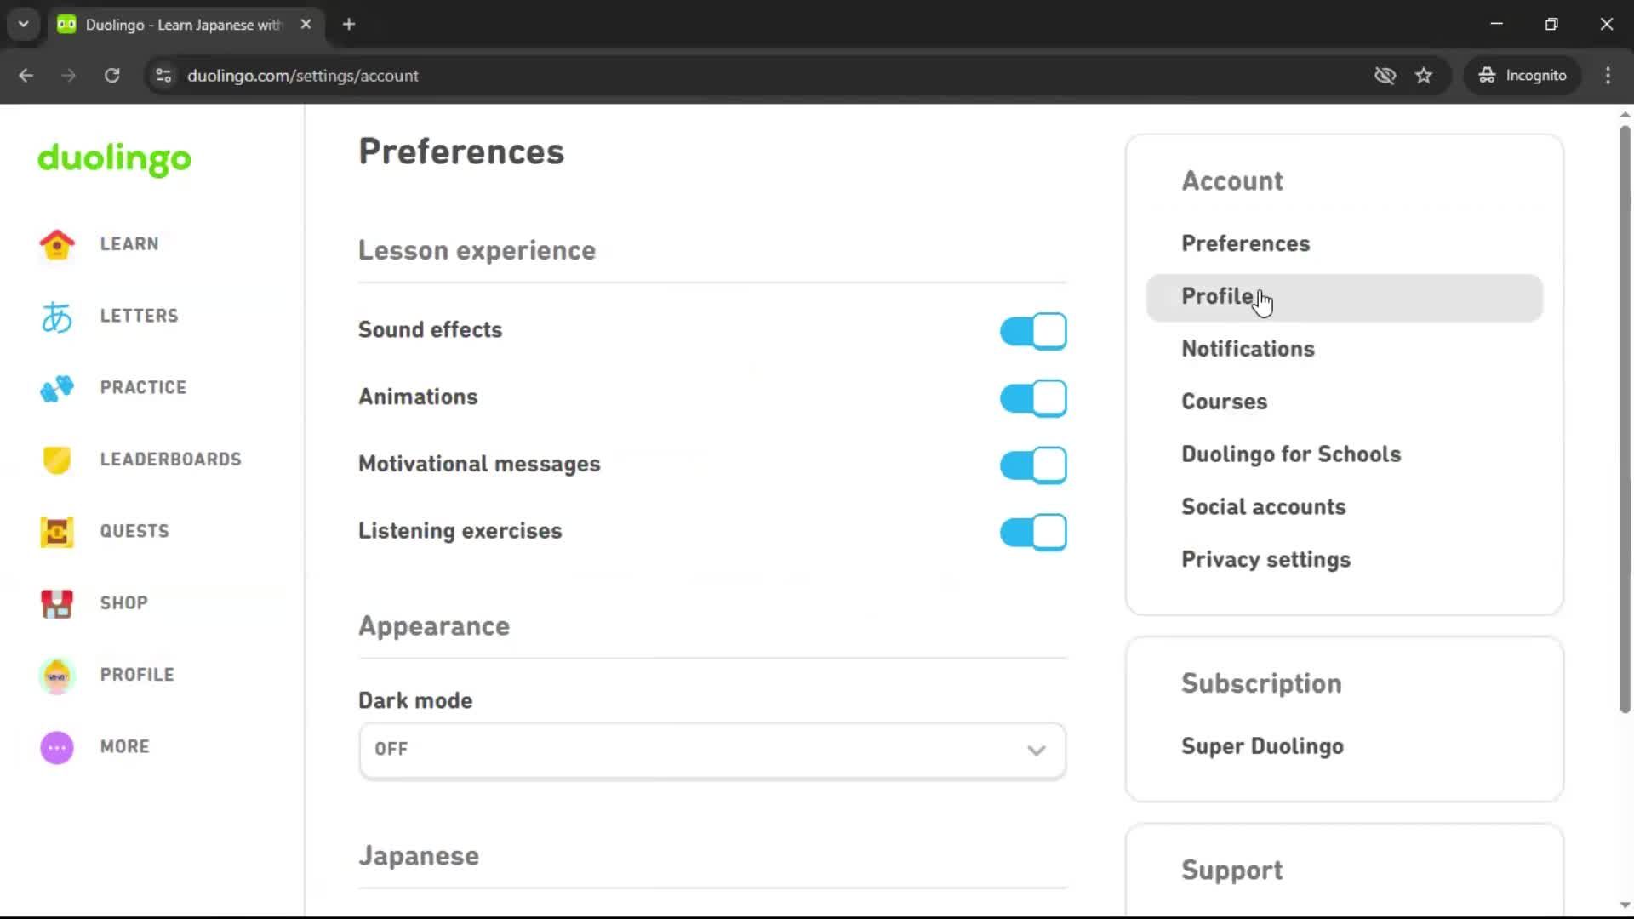The height and width of the screenshot is (919, 1634).
Task: Visit the Shop via the store icon
Action: 55,603
